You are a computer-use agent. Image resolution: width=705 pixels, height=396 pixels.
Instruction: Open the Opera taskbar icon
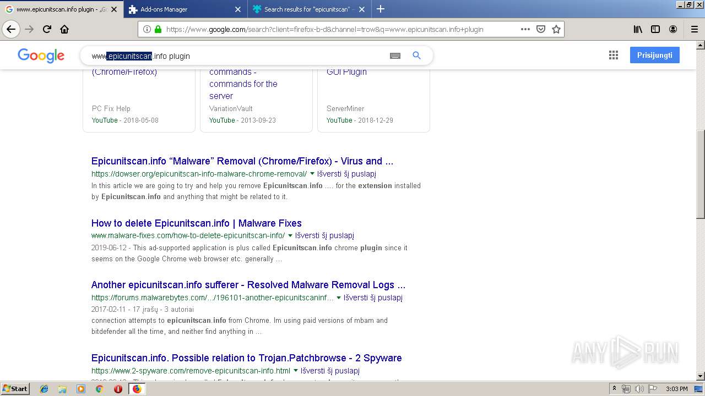coord(118,389)
